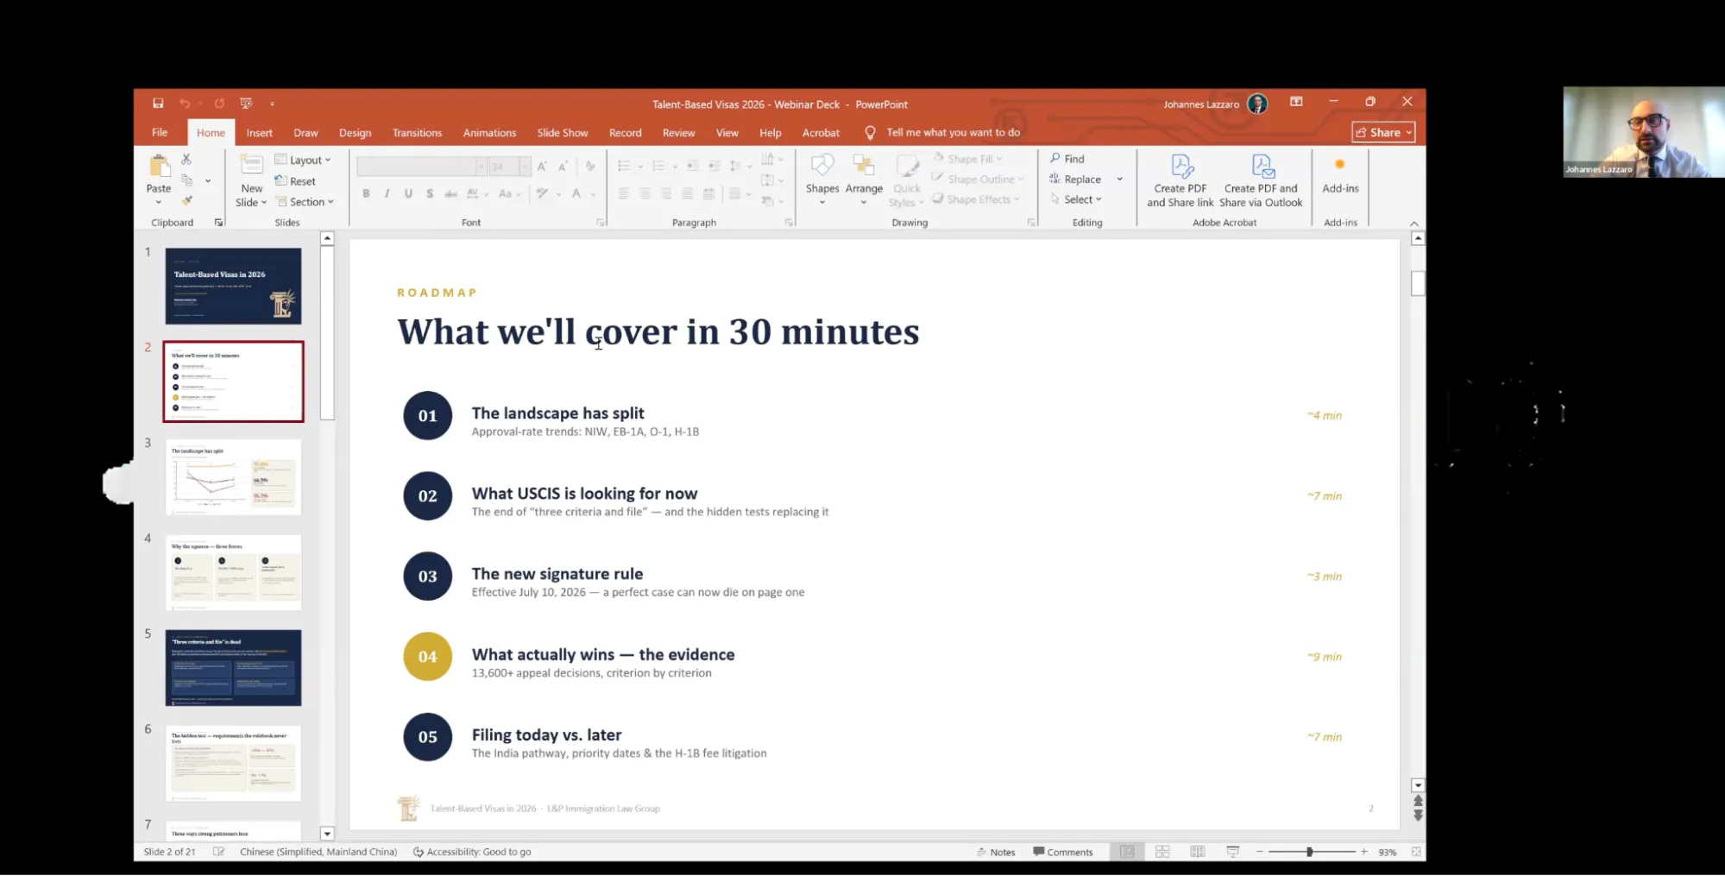Open the File menu
Image resolution: width=1725 pixels, height=876 pixels.
160,133
